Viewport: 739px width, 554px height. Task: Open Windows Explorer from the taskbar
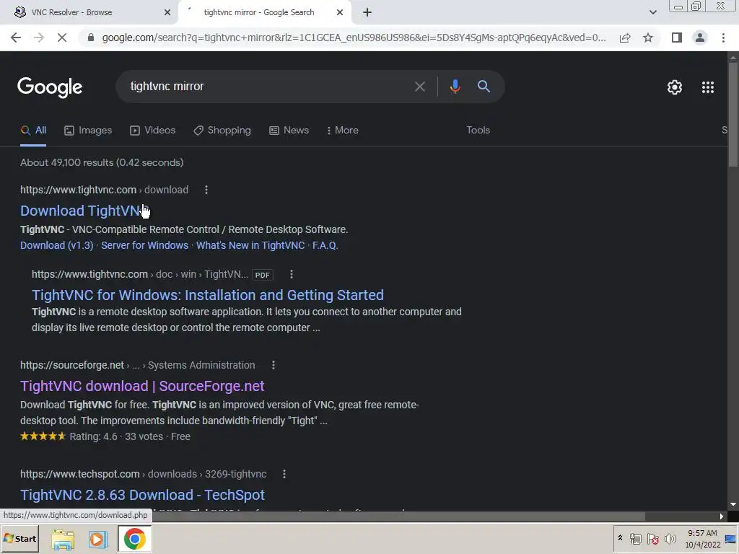pos(63,540)
